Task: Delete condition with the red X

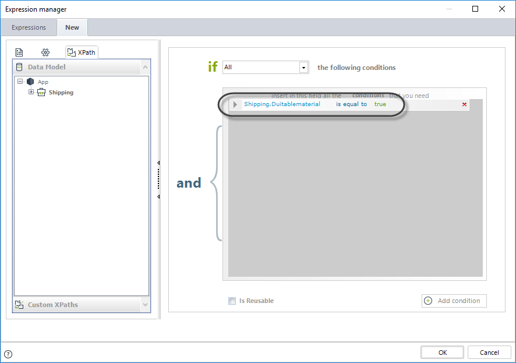Action: [x=464, y=104]
